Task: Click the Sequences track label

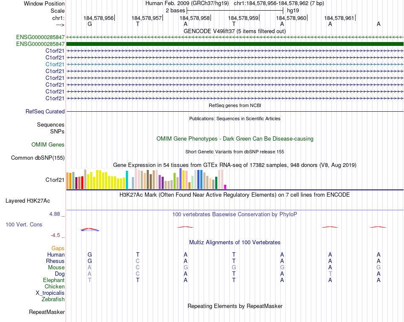Action: pyautogui.click(x=51, y=124)
